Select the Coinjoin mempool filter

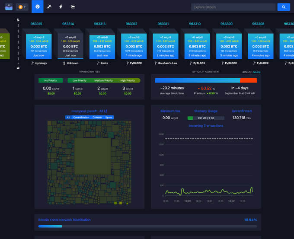97,118
